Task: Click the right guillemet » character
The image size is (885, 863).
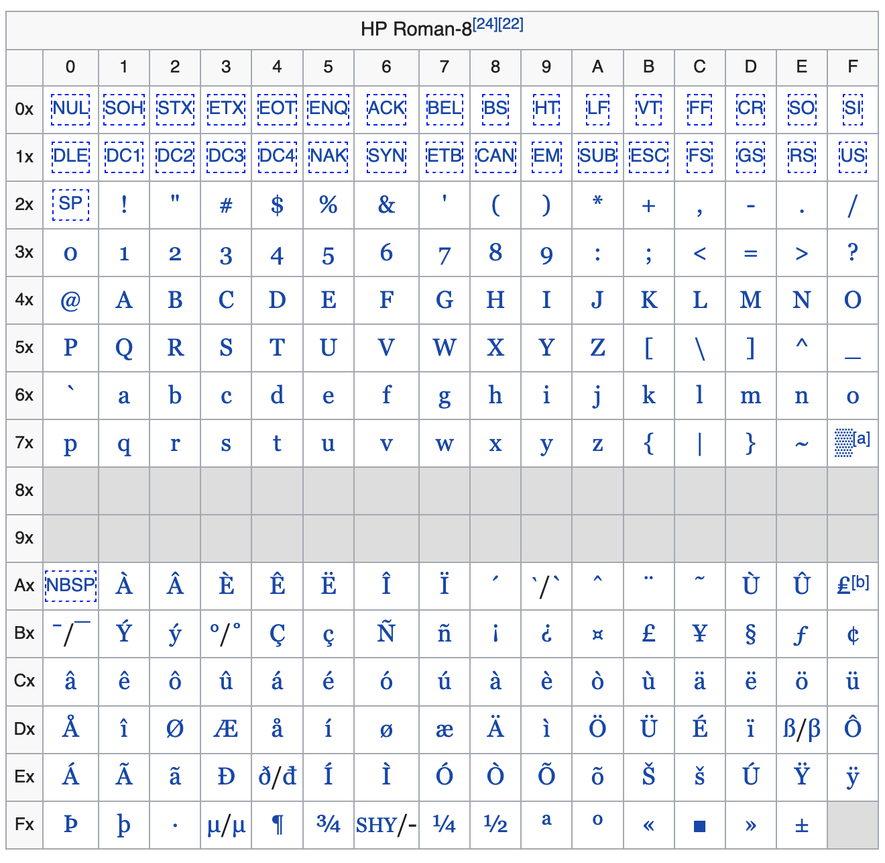Action: (x=750, y=825)
